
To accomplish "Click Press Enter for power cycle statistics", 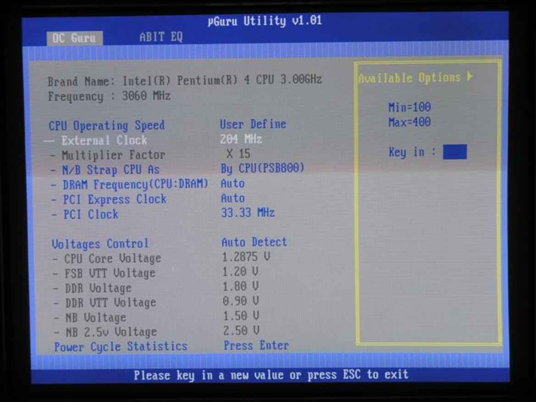I will [256, 346].
